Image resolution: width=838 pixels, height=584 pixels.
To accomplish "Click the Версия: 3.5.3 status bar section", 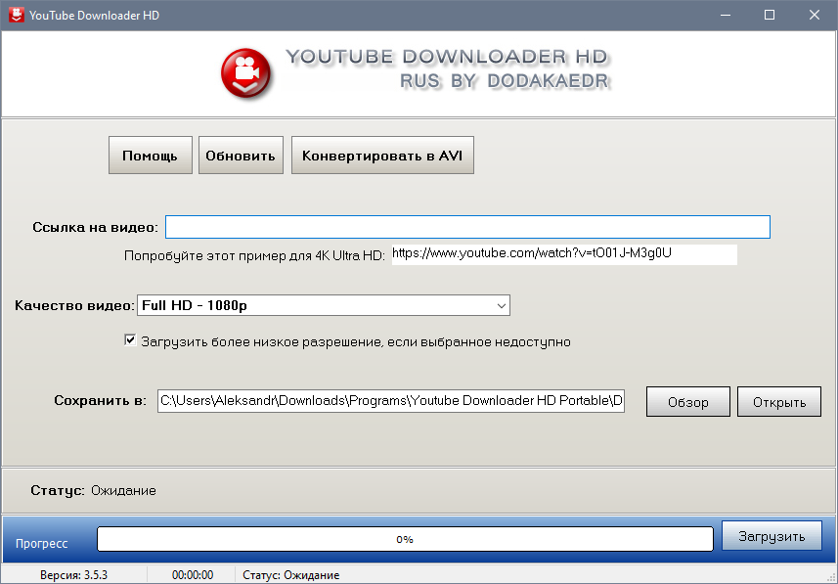I will click(73, 575).
